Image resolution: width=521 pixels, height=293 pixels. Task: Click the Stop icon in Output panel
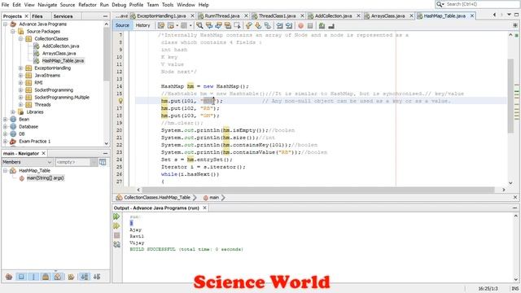[x=116, y=235]
